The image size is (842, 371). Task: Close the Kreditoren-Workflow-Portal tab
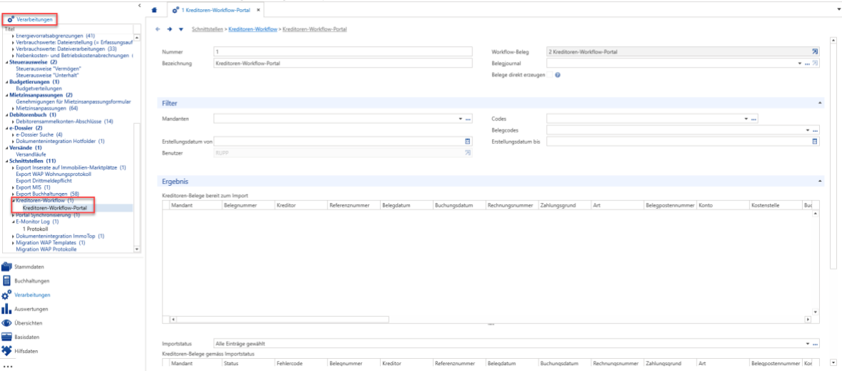258,10
